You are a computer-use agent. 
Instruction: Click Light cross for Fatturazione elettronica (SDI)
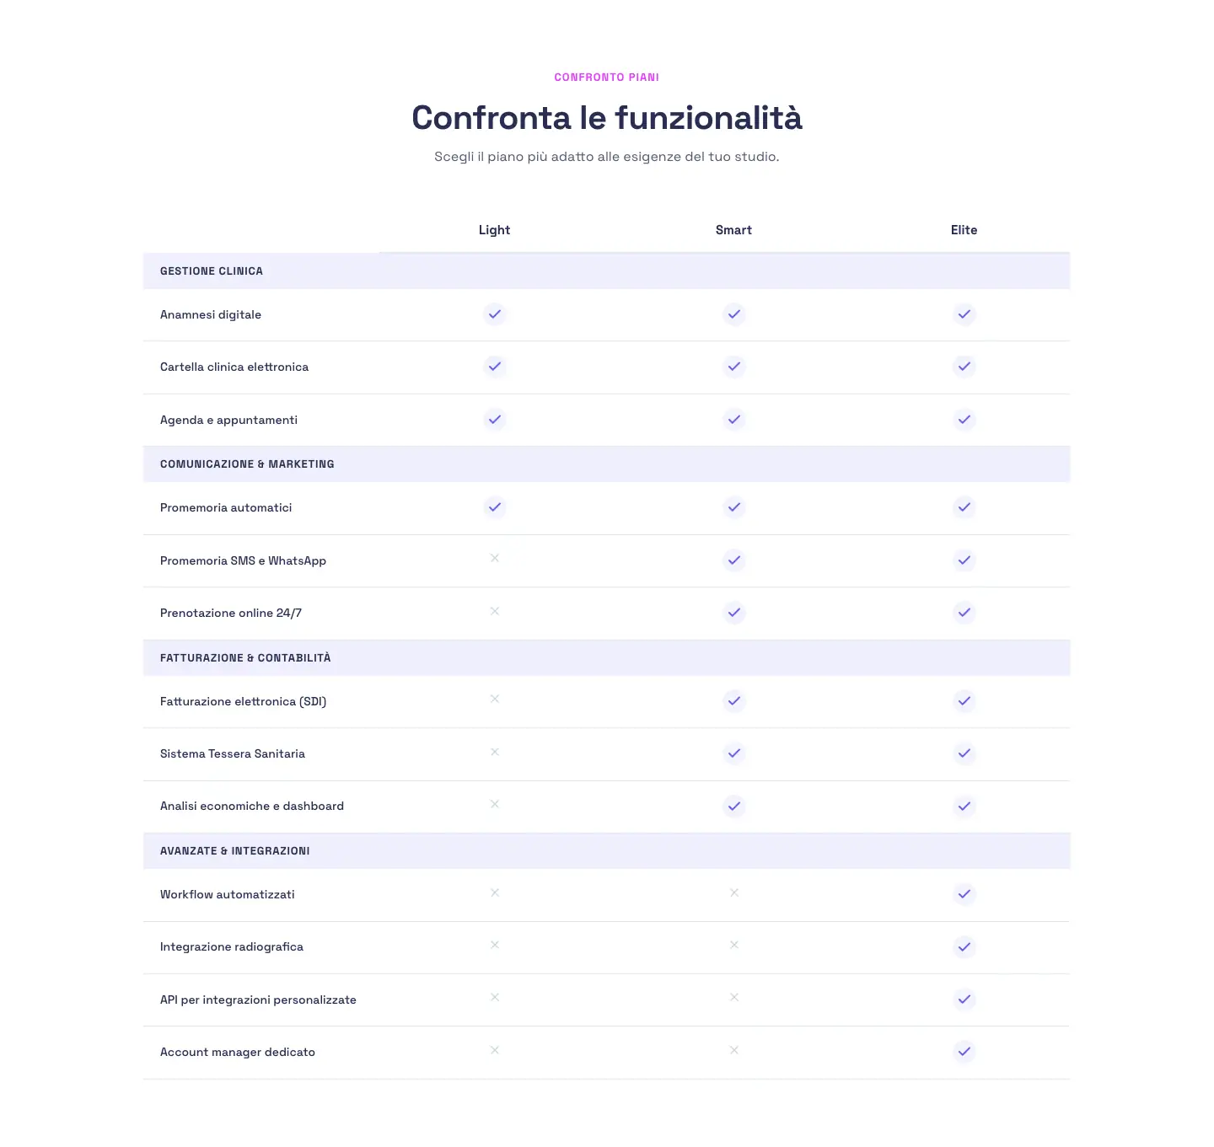click(x=495, y=699)
